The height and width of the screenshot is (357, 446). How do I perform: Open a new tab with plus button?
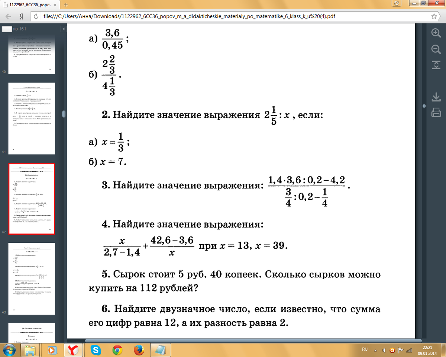click(x=66, y=4)
